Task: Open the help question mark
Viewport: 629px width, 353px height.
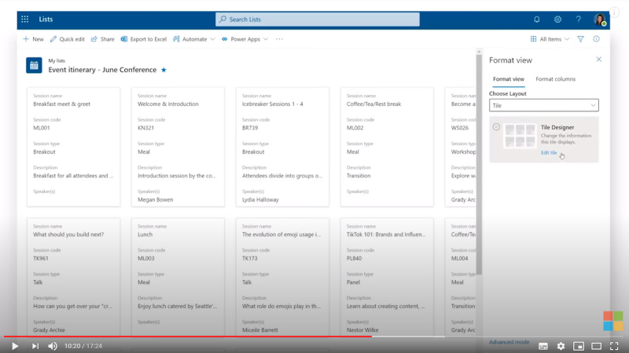Action: pyautogui.click(x=579, y=19)
